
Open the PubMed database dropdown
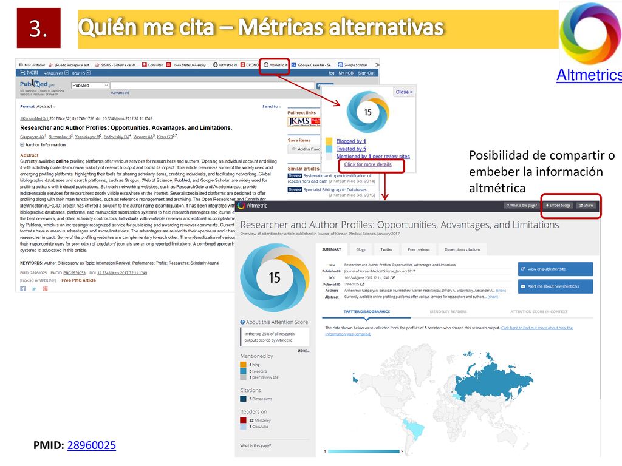(x=90, y=85)
